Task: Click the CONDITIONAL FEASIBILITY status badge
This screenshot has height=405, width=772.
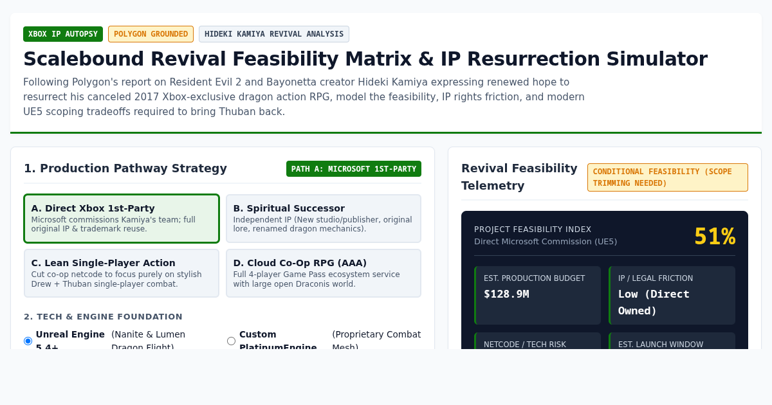Action: pyautogui.click(x=668, y=177)
